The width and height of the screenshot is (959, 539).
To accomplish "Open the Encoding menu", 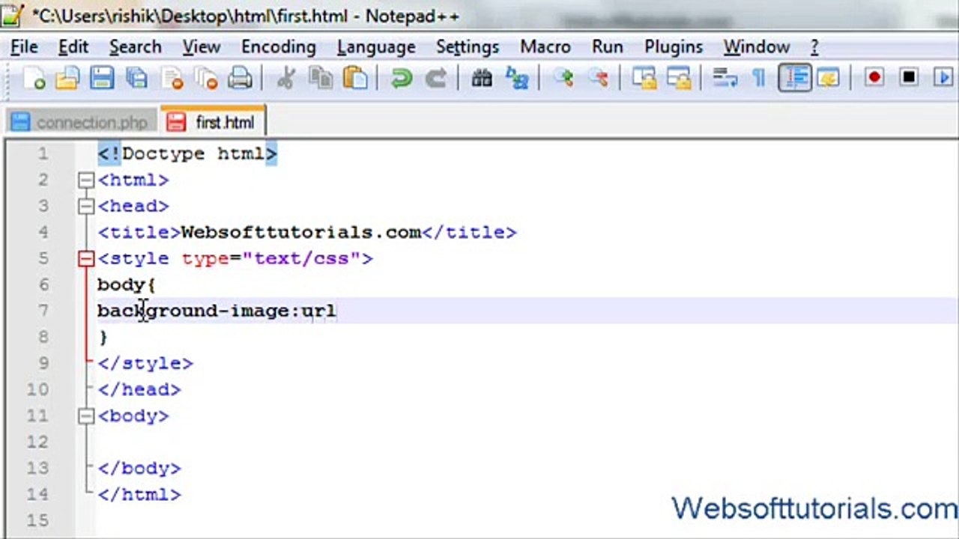I will [x=278, y=46].
